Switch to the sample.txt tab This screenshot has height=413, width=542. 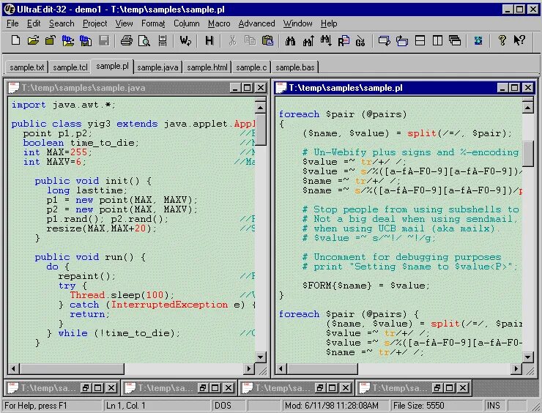[26, 67]
